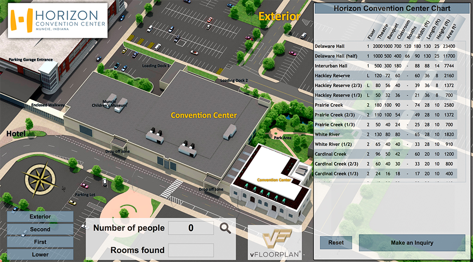Click the Booths column header
This screenshot has width=473, height=262.
(412, 33)
